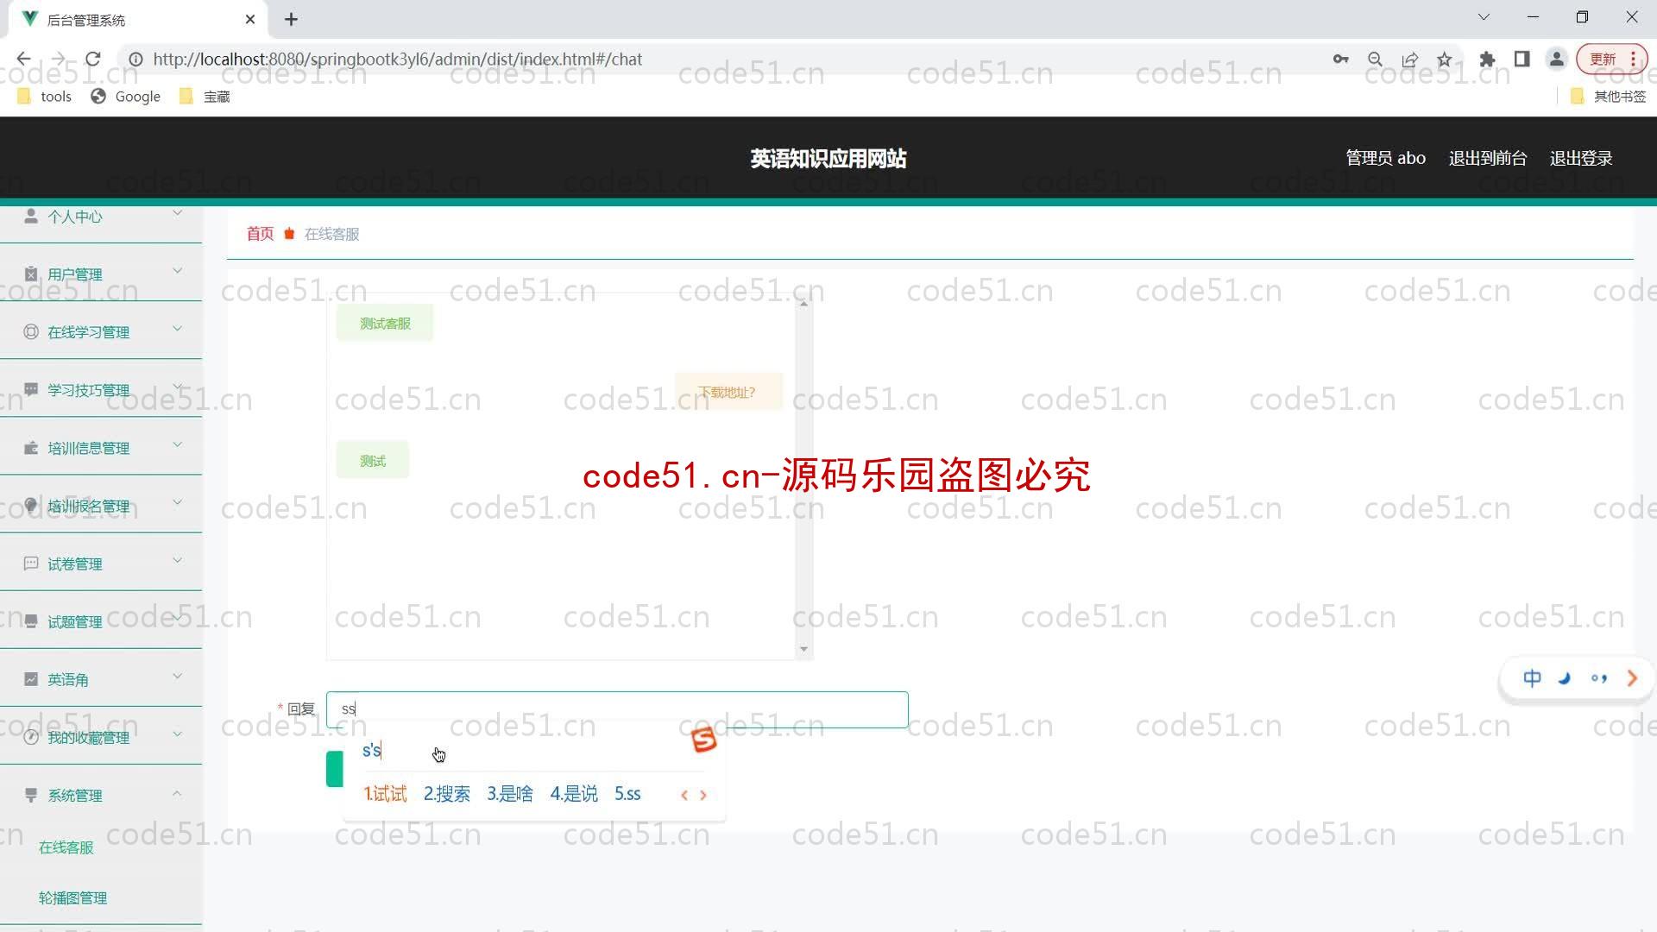
Task: Expand 试题管理 menu
Action: click(x=101, y=621)
